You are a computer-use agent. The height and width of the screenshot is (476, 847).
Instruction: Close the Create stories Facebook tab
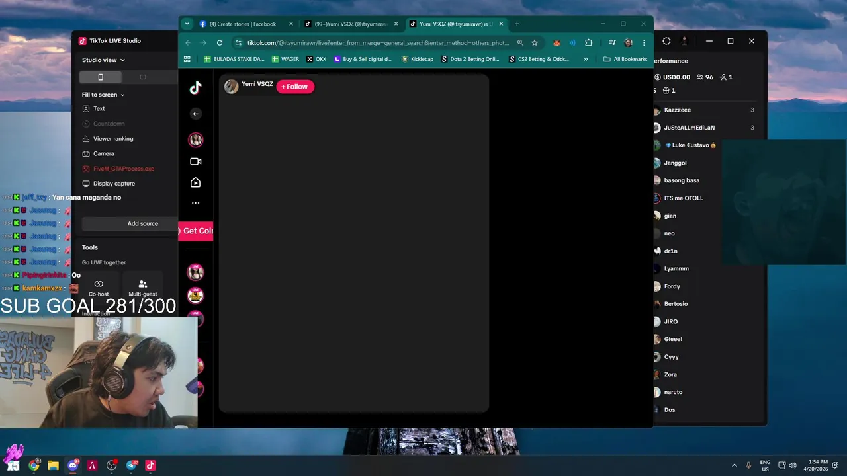click(290, 24)
